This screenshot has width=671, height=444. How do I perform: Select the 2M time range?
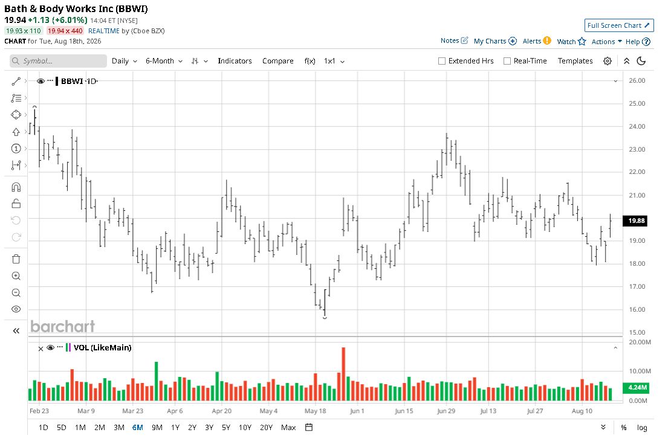click(x=100, y=427)
